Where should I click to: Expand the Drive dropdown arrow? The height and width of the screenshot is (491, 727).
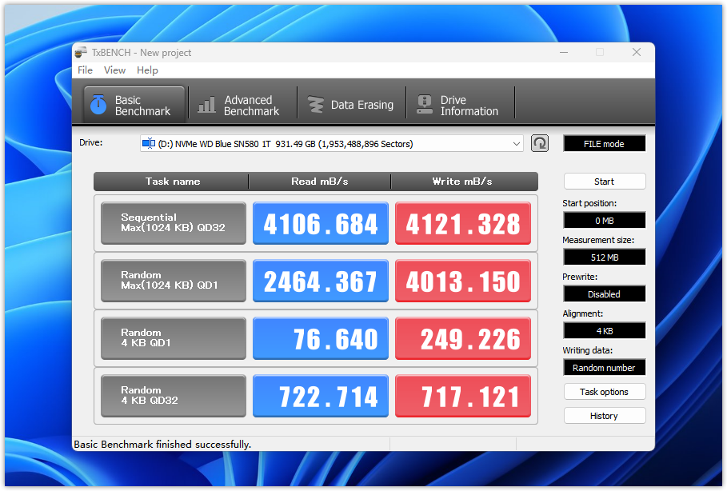point(516,144)
